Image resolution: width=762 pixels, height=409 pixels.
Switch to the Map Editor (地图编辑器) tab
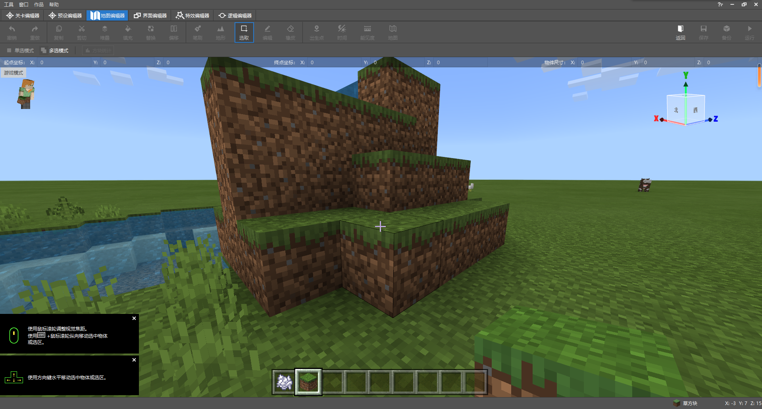coord(108,15)
